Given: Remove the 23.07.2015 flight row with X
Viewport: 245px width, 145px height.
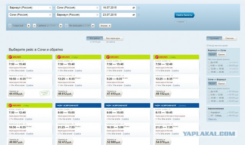Looking at the screenshot, I should [x=139, y=15].
